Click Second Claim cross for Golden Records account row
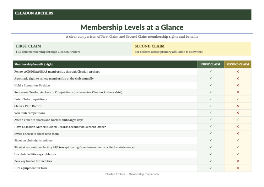264x187 pixels. 238,127
